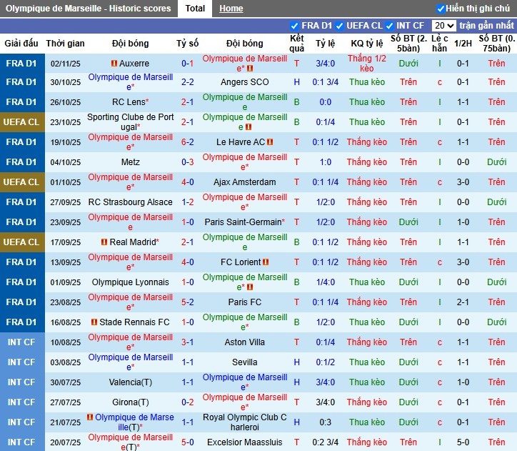Click the red card icon next to Le Havre AC
517x451 pixels.
(270, 142)
